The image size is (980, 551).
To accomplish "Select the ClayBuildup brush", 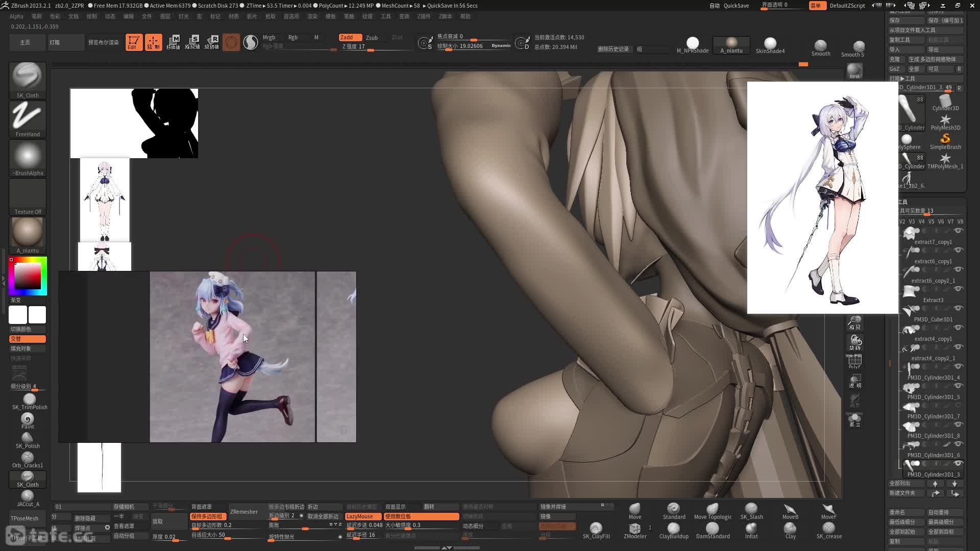I will pyautogui.click(x=674, y=531).
